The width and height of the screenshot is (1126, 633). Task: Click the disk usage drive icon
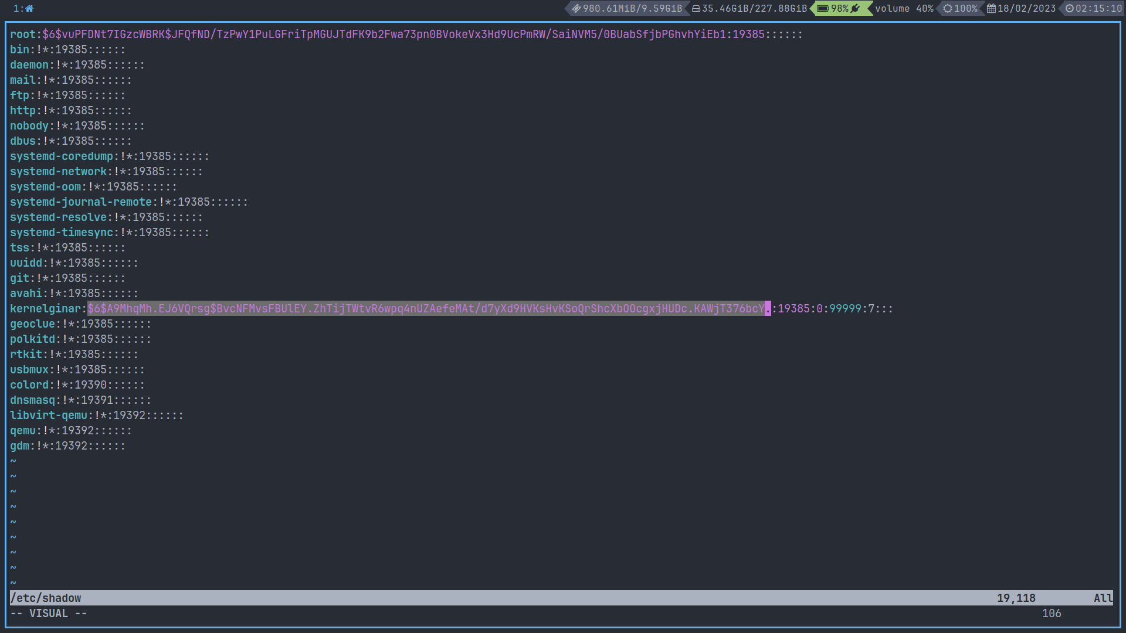pyautogui.click(x=696, y=9)
